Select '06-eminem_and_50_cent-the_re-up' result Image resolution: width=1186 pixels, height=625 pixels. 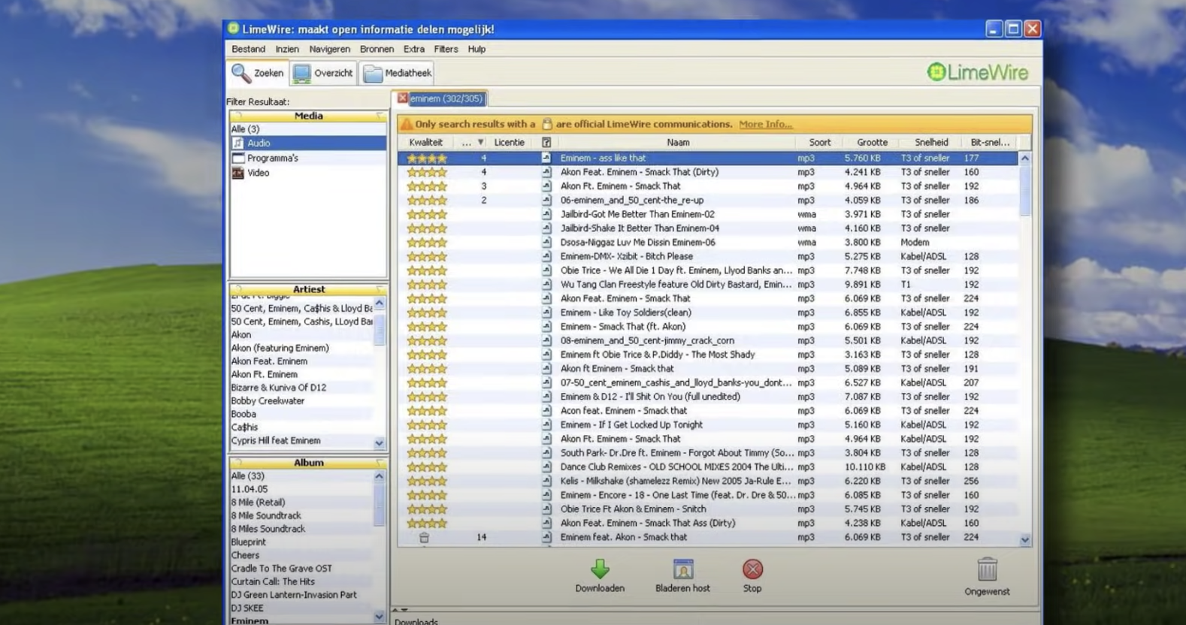pyautogui.click(x=707, y=201)
